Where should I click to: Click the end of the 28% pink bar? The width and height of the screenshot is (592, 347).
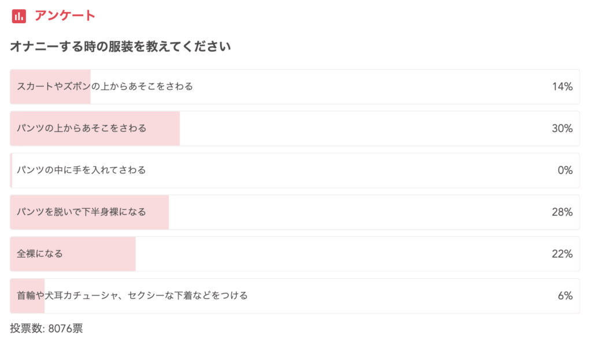(x=166, y=212)
